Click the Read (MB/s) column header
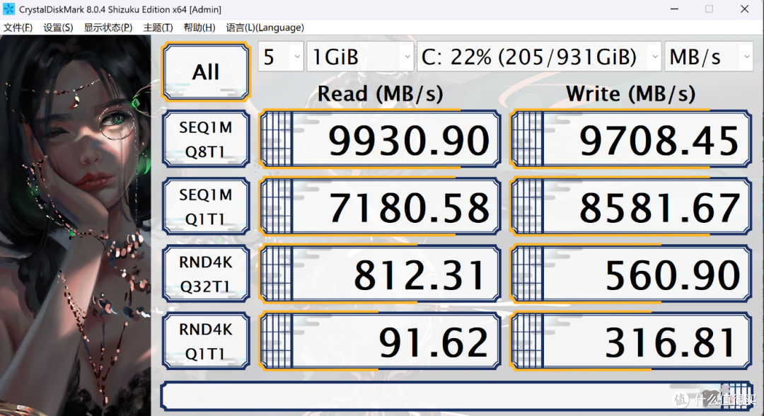This screenshot has width=764, height=416. click(380, 93)
